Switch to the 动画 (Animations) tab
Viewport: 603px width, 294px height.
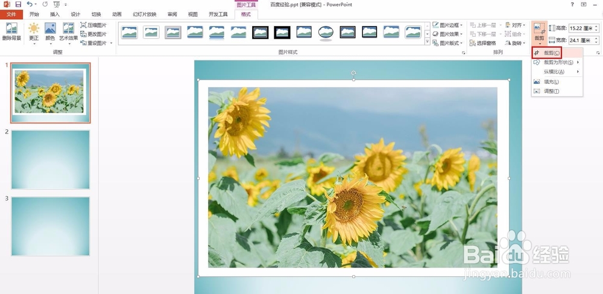[117, 14]
